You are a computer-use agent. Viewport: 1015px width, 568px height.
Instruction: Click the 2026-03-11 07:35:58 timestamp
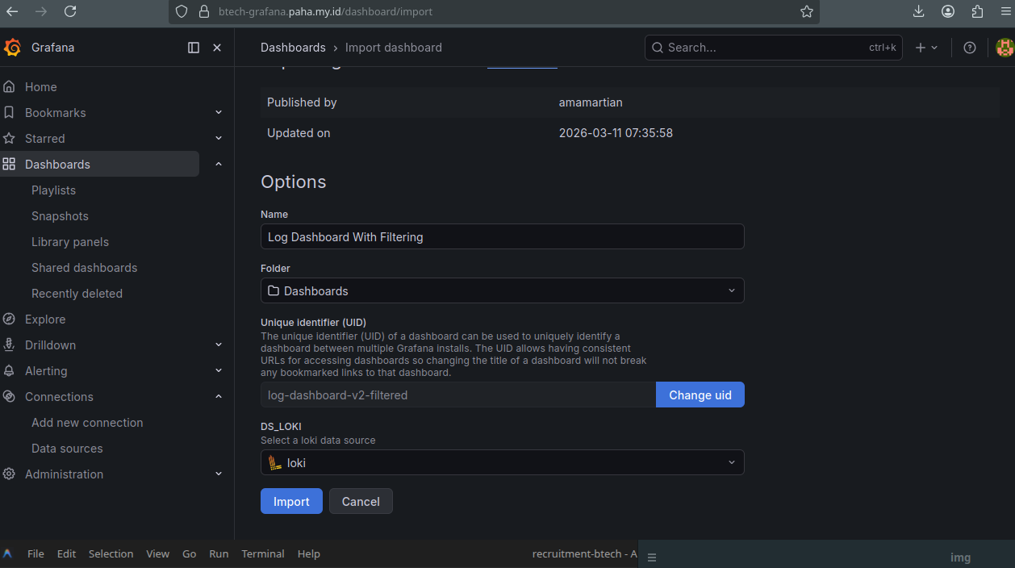click(616, 133)
